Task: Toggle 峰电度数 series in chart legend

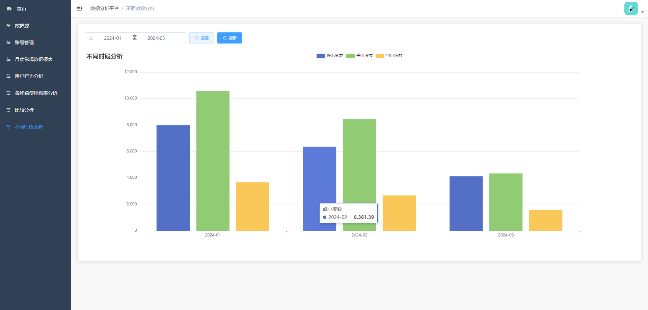Action: click(x=330, y=56)
